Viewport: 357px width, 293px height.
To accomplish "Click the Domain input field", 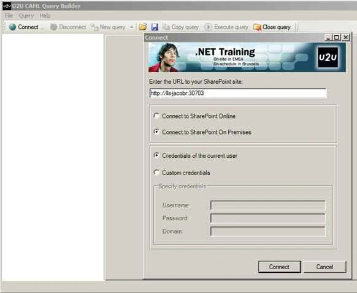I will tap(267, 231).
